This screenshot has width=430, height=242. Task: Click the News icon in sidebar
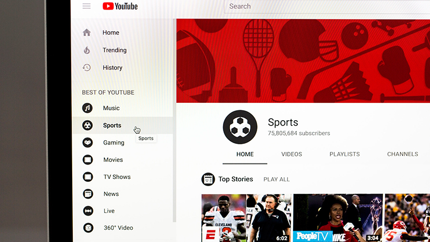click(87, 194)
